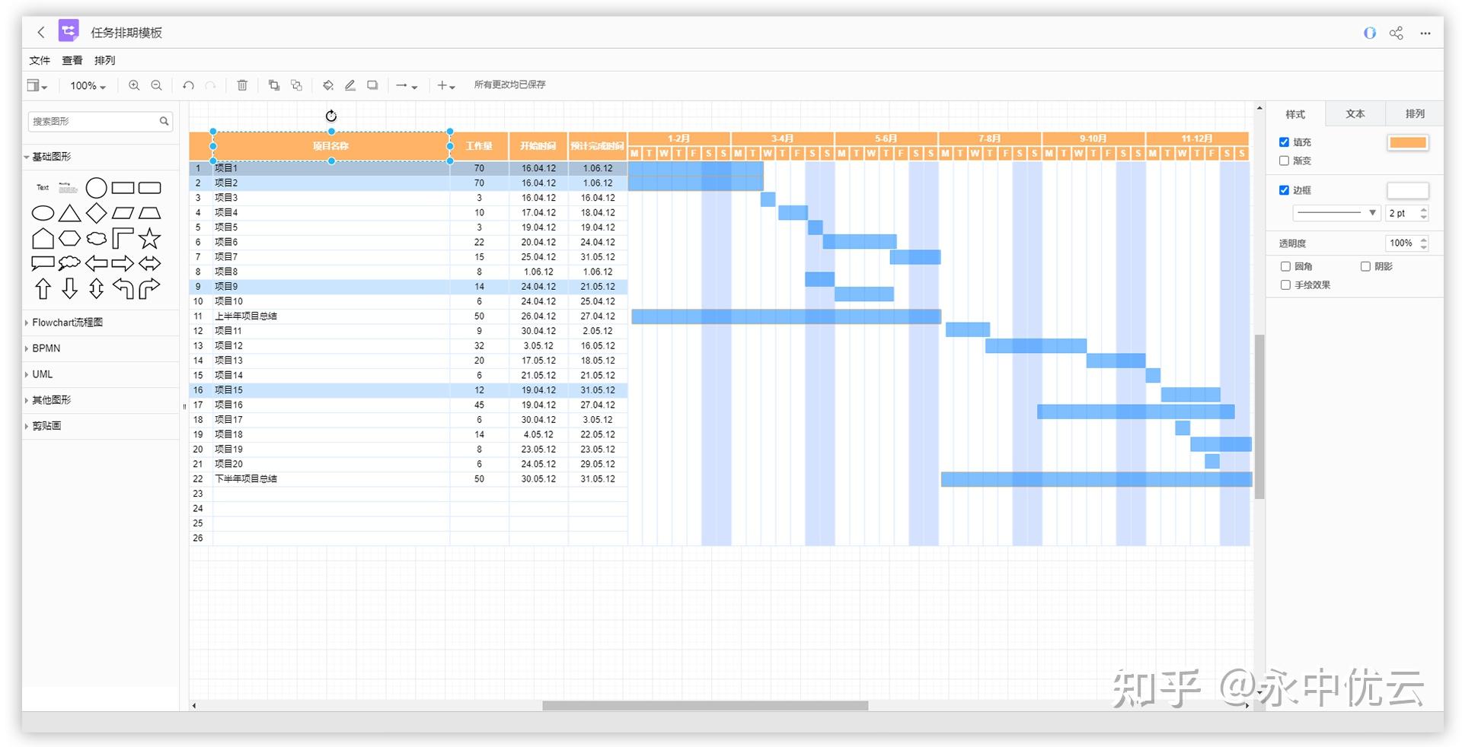Click the horizontal scrollbar thumb below canvas
Image resolution: width=1462 pixels, height=747 pixels.
[705, 705]
